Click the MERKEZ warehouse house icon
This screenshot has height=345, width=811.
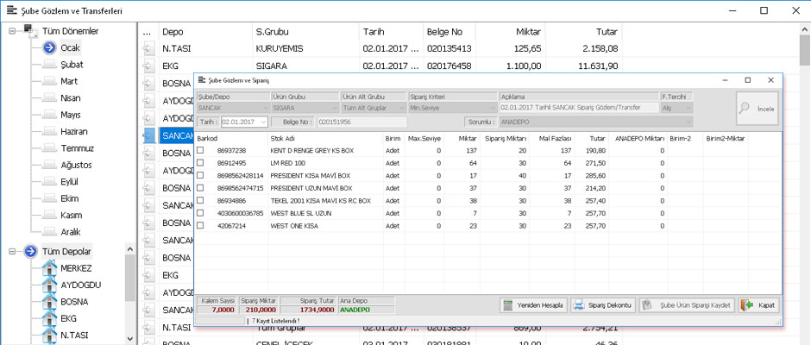[49, 268]
